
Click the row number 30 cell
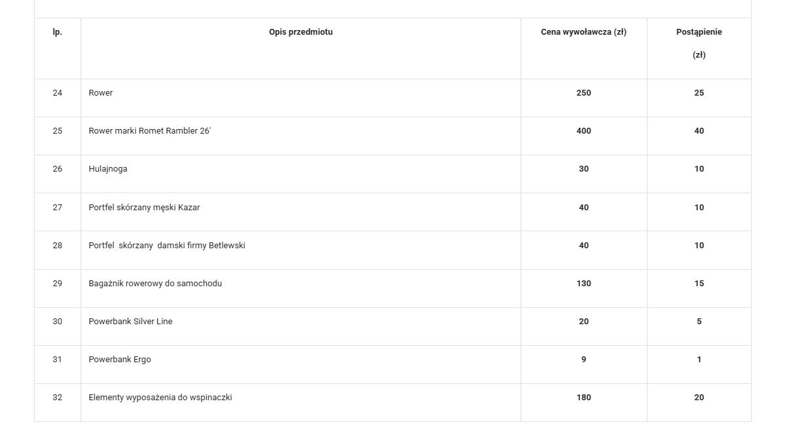coord(58,322)
